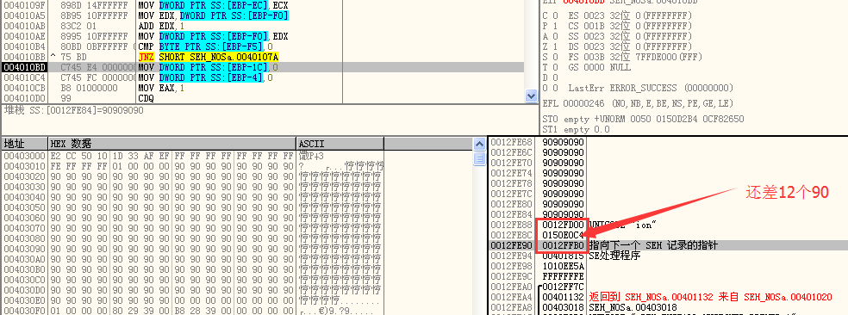Select the MOV EDX line at 004010A5
The image size is (848, 315).
tap(262, 15)
